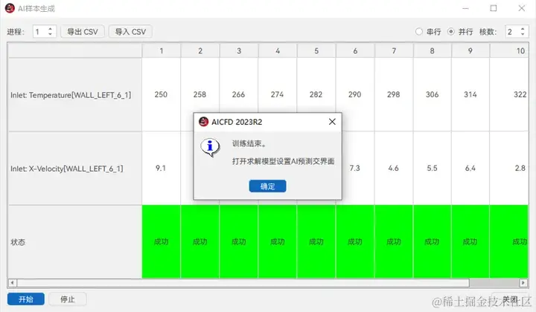Close the AICFD 2023R2 dialog
The height and width of the screenshot is (312, 536).
pos(332,122)
